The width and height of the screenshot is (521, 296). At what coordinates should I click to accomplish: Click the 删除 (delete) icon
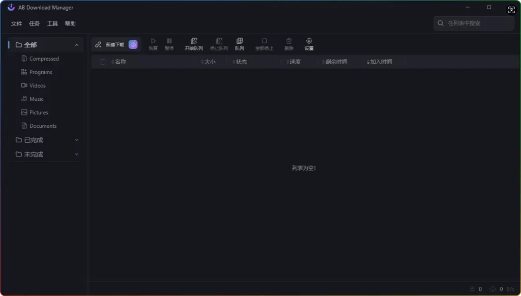click(x=288, y=43)
